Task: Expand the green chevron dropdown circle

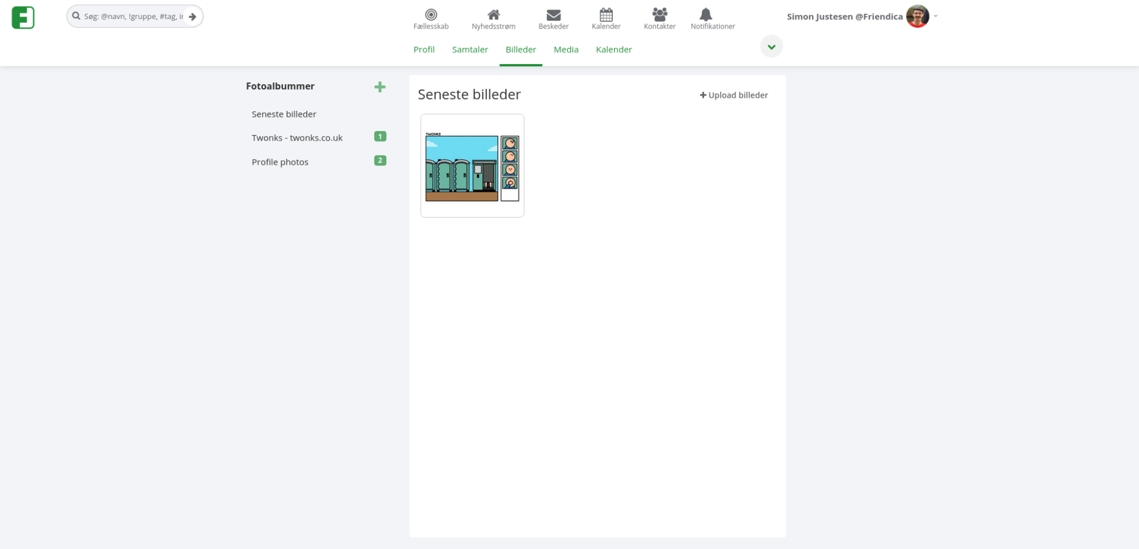Action: (771, 47)
